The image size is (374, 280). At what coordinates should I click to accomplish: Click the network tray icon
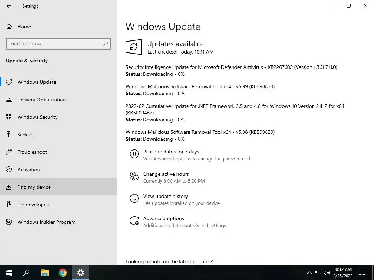point(318,273)
